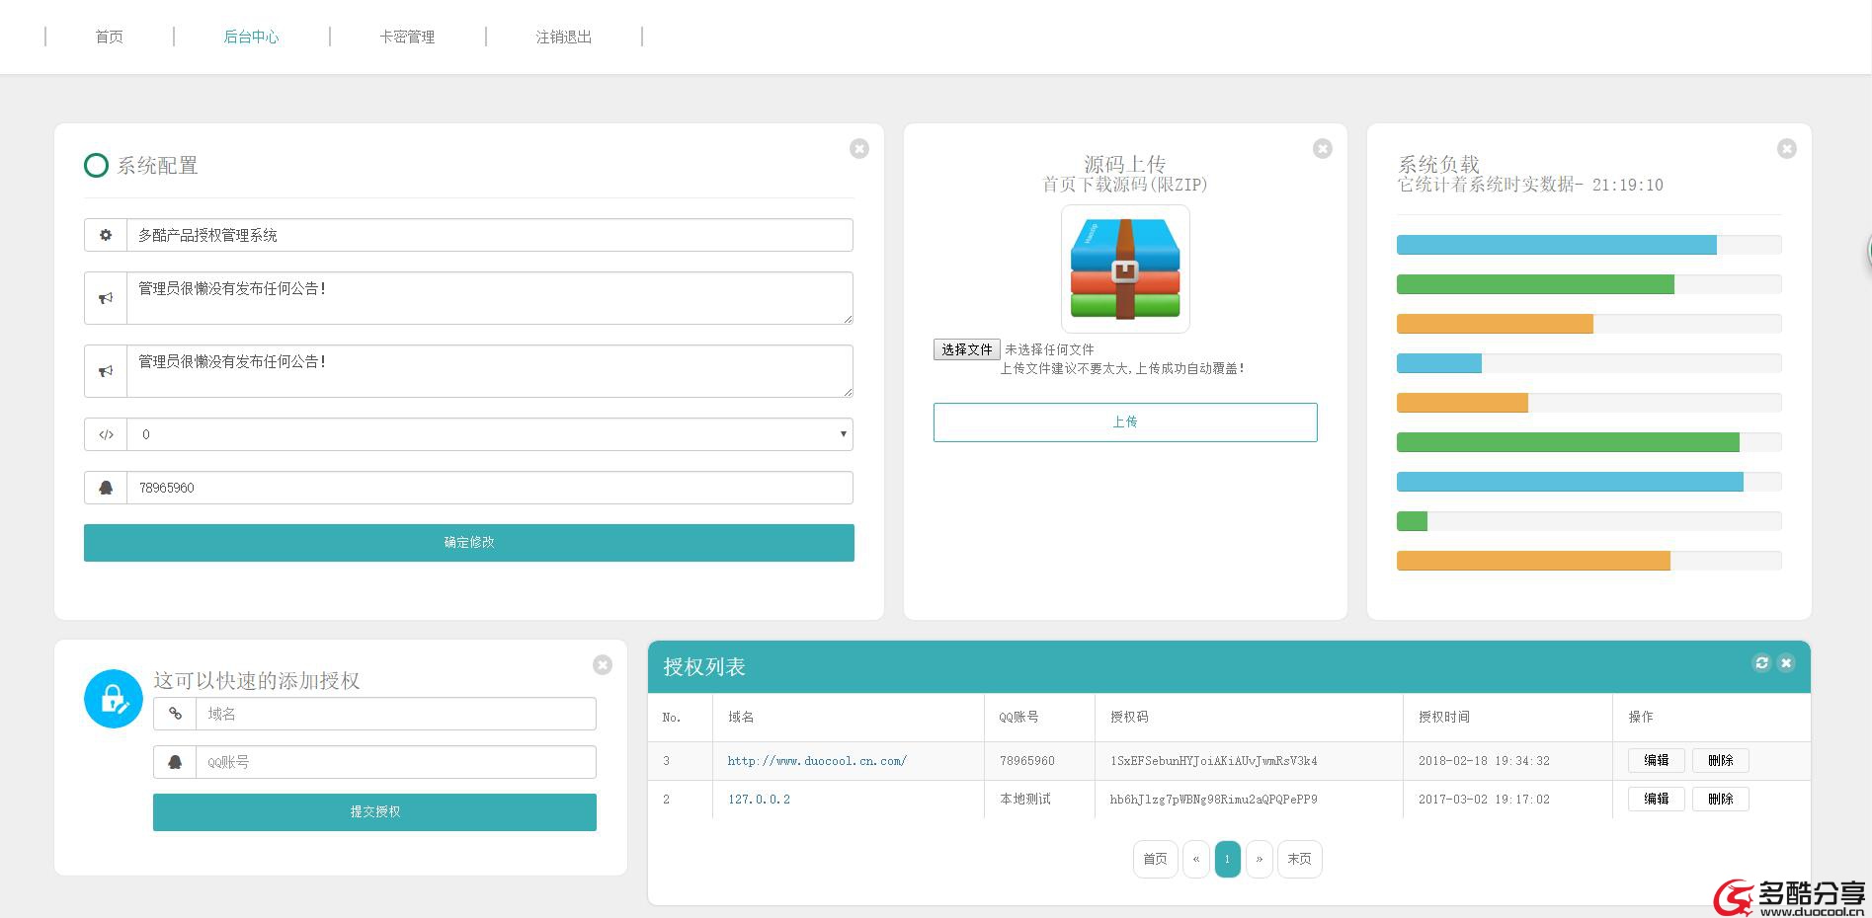Click the 授权时间 column header

point(1444,718)
